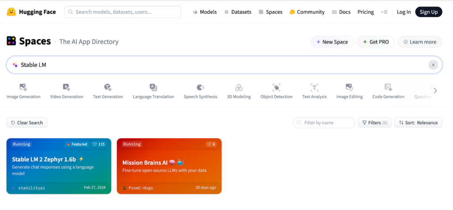Open the Sort: Relevance dropdown

(x=418, y=123)
